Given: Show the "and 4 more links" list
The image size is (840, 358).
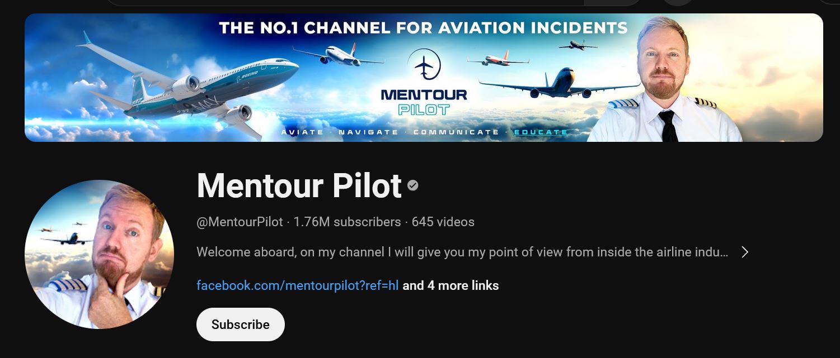Looking at the screenshot, I should (450, 285).
